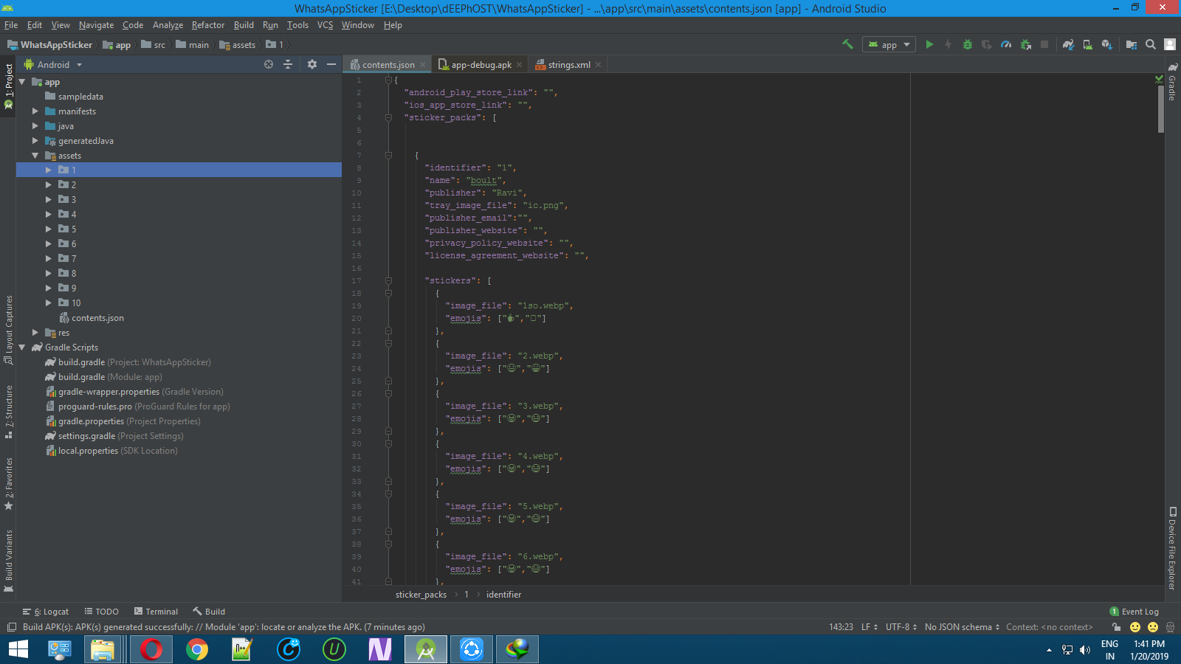Sync project with Gradle files icon

pos(1068,44)
